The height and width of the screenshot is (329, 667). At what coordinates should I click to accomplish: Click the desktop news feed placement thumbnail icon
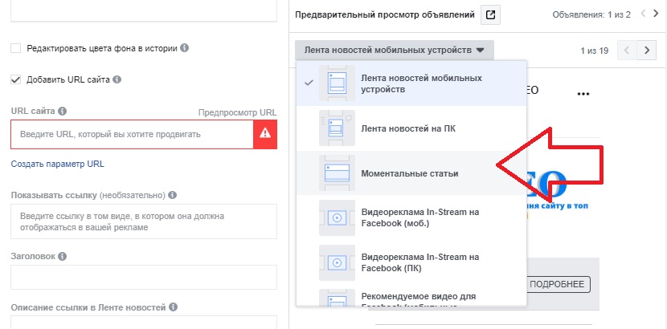(x=337, y=128)
